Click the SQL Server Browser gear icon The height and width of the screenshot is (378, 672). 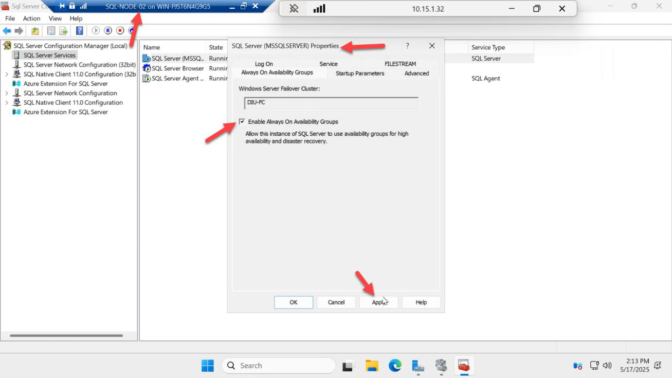[146, 68]
